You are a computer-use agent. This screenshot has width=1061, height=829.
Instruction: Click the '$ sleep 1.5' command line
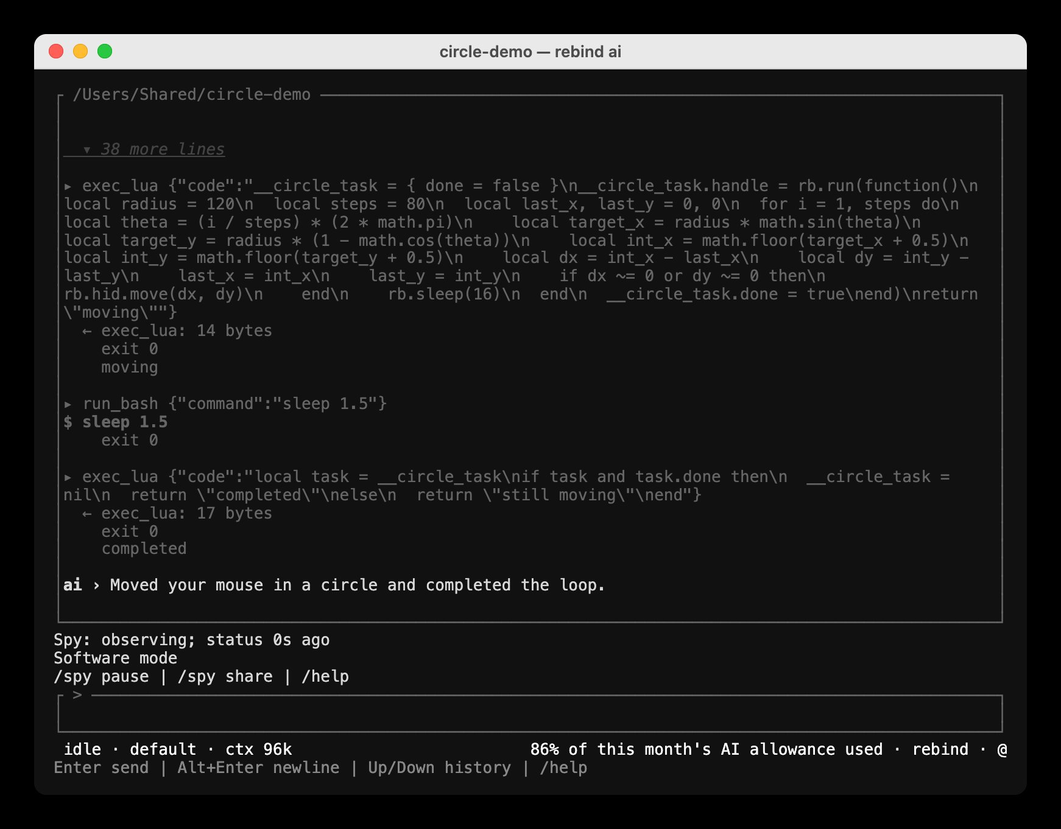[116, 422]
